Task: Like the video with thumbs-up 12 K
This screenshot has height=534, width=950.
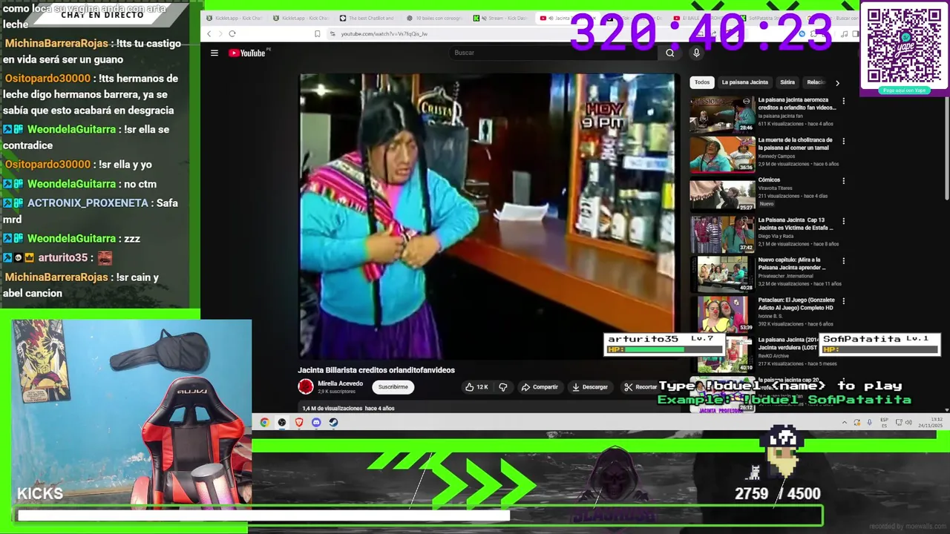Action: 476,387
